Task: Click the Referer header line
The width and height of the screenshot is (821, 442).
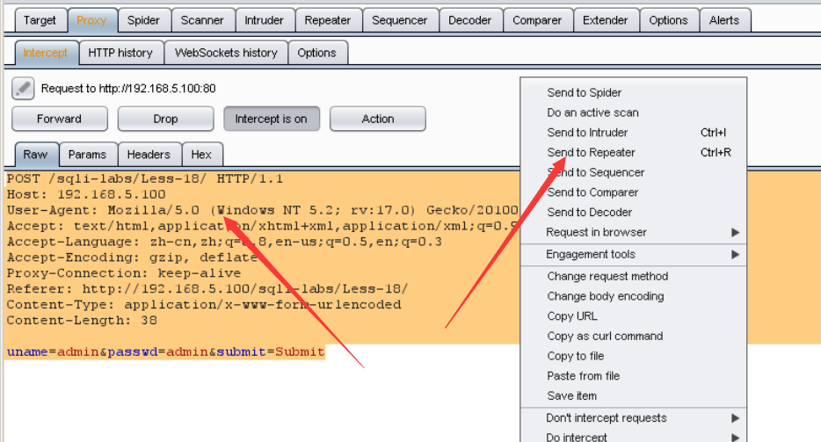Action: pos(207,289)
